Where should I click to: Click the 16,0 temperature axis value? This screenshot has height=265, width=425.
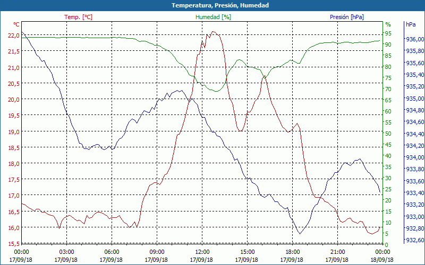[14, 228]
